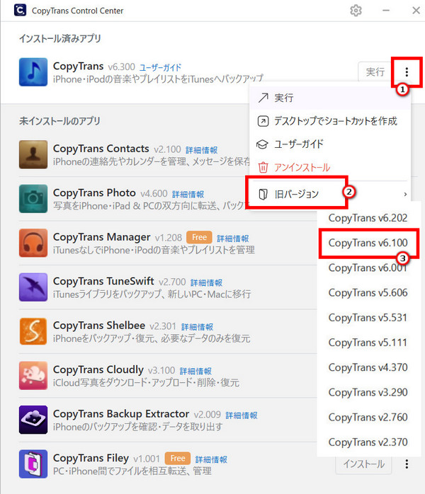Open the 旧バージョン menu entry

point(330,194)
